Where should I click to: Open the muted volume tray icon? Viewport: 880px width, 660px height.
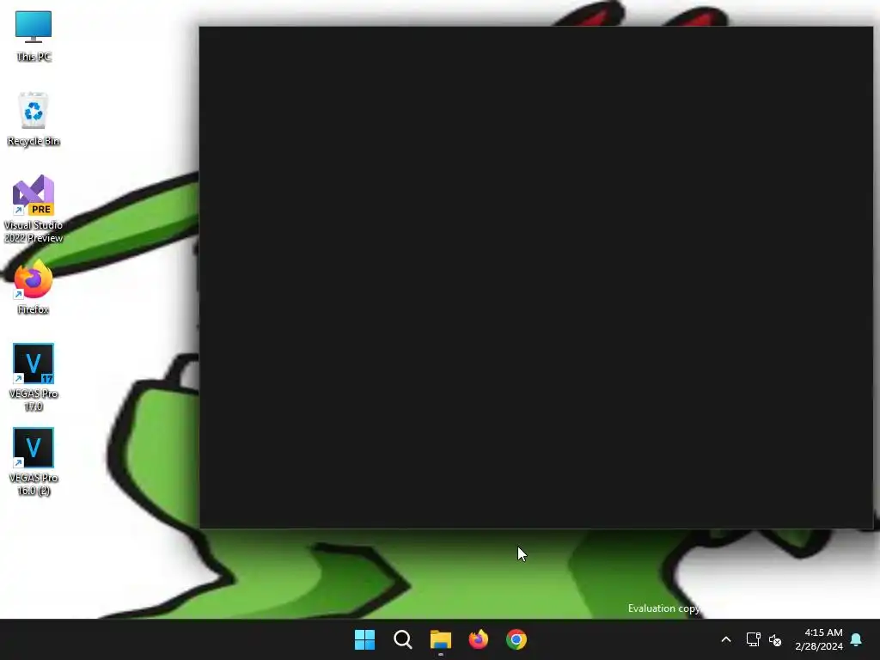[x=775, y=639]
